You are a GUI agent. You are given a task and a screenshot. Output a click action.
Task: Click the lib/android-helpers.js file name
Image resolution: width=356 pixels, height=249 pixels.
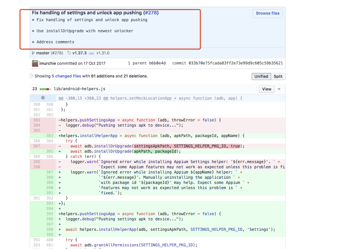point(80,89)
